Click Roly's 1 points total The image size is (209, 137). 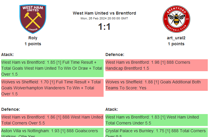(33, 44)
